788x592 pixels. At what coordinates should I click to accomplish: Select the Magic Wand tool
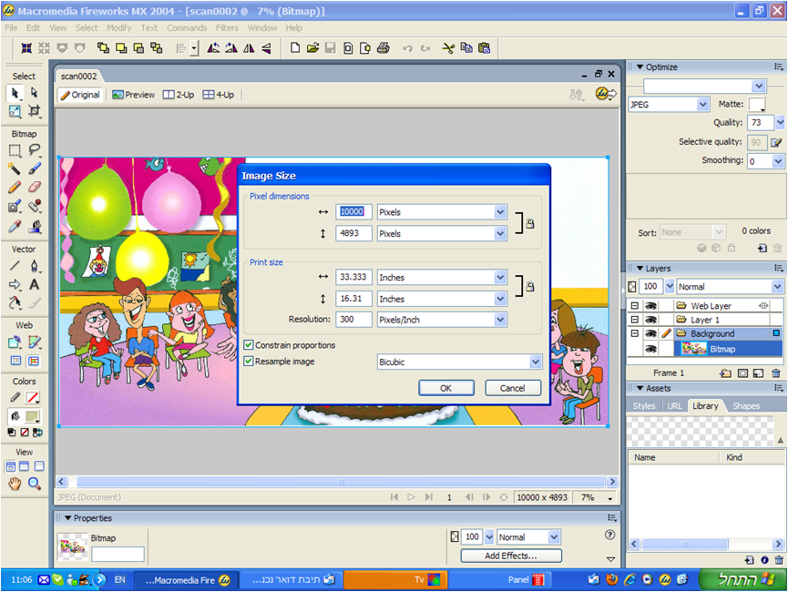tap(15, 168)
